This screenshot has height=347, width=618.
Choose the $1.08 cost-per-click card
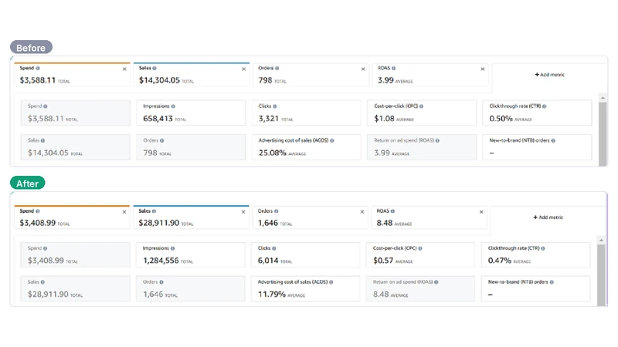pos(422,113)
